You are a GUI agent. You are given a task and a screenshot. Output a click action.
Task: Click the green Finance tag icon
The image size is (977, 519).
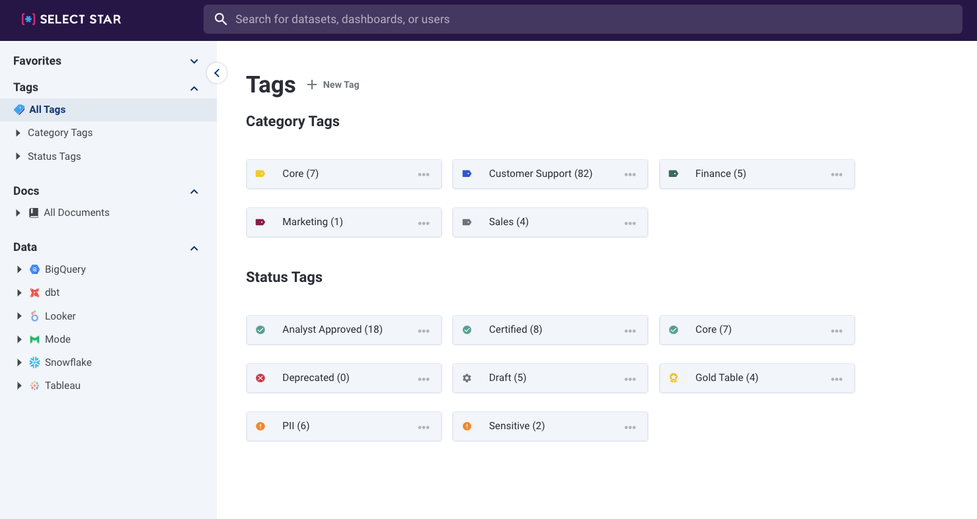(674, 174)
